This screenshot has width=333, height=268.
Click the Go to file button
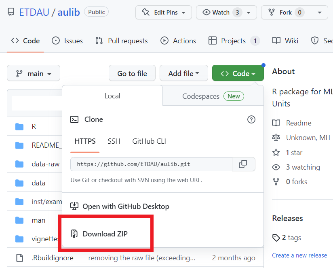point(132,73)
